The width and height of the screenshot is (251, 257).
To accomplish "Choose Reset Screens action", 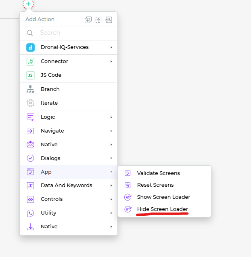I will pos(164,185).
